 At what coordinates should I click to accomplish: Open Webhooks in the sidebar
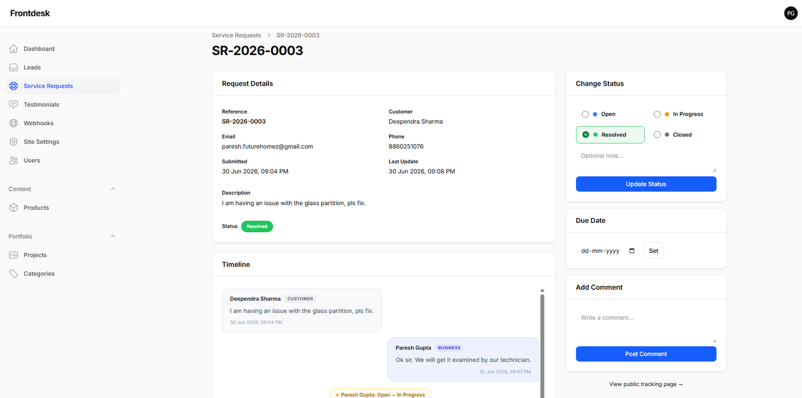point(63,123)
